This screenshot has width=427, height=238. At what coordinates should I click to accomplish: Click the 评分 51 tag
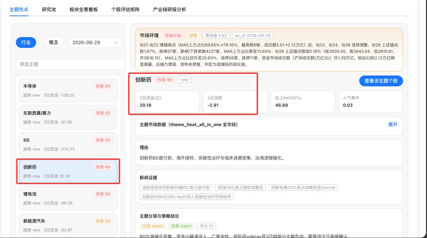click(206, 226)
